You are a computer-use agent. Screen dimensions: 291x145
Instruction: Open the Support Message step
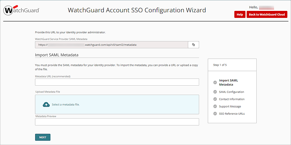[230, 106]
